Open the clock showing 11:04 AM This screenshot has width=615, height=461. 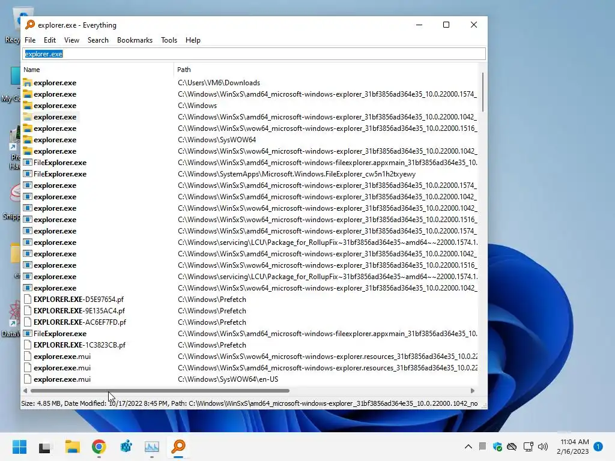(572, 447)
